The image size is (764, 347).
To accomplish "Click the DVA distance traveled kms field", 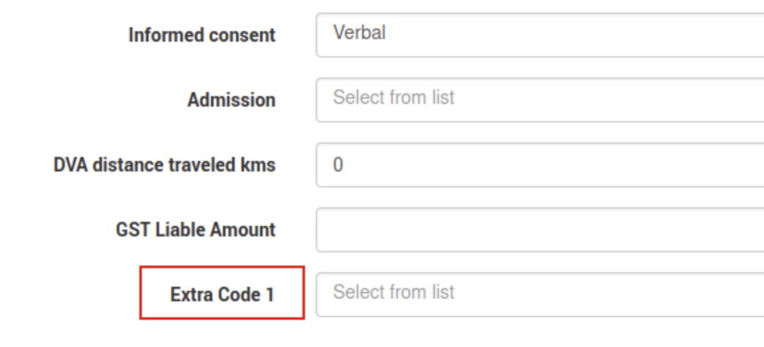I will click(539, 165).
